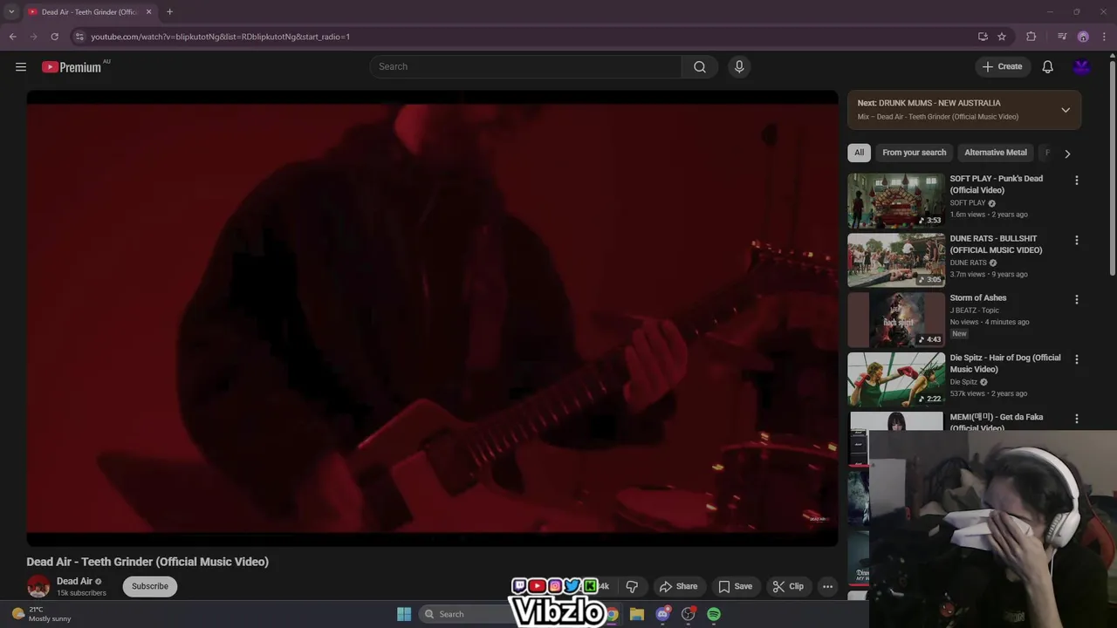
Task: Open options for DUNE RATS video
Action: 1076,240
